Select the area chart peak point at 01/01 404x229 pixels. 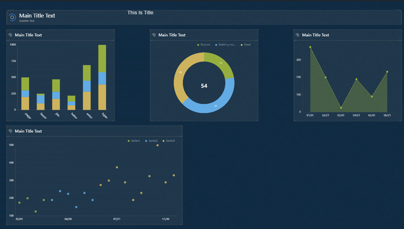click(x=310, y=47)
